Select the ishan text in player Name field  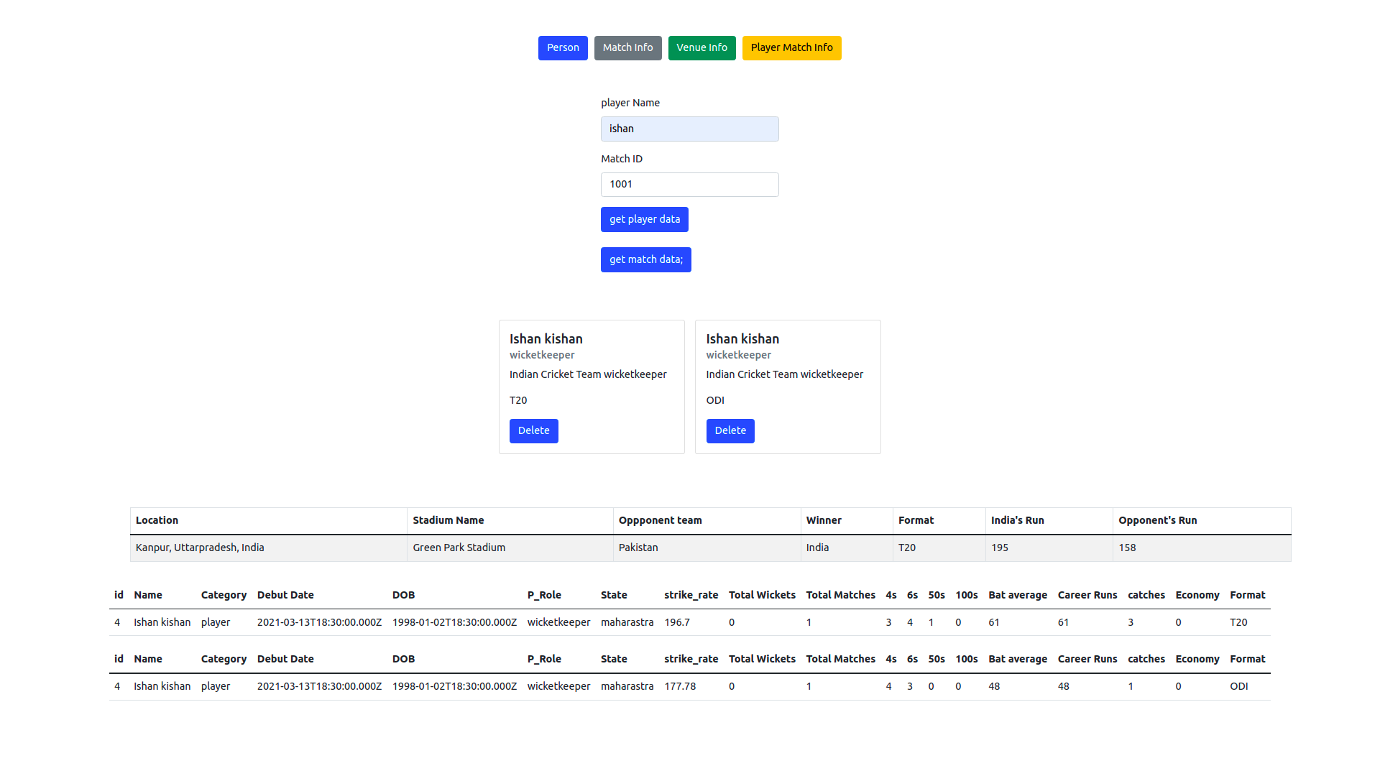622,129
